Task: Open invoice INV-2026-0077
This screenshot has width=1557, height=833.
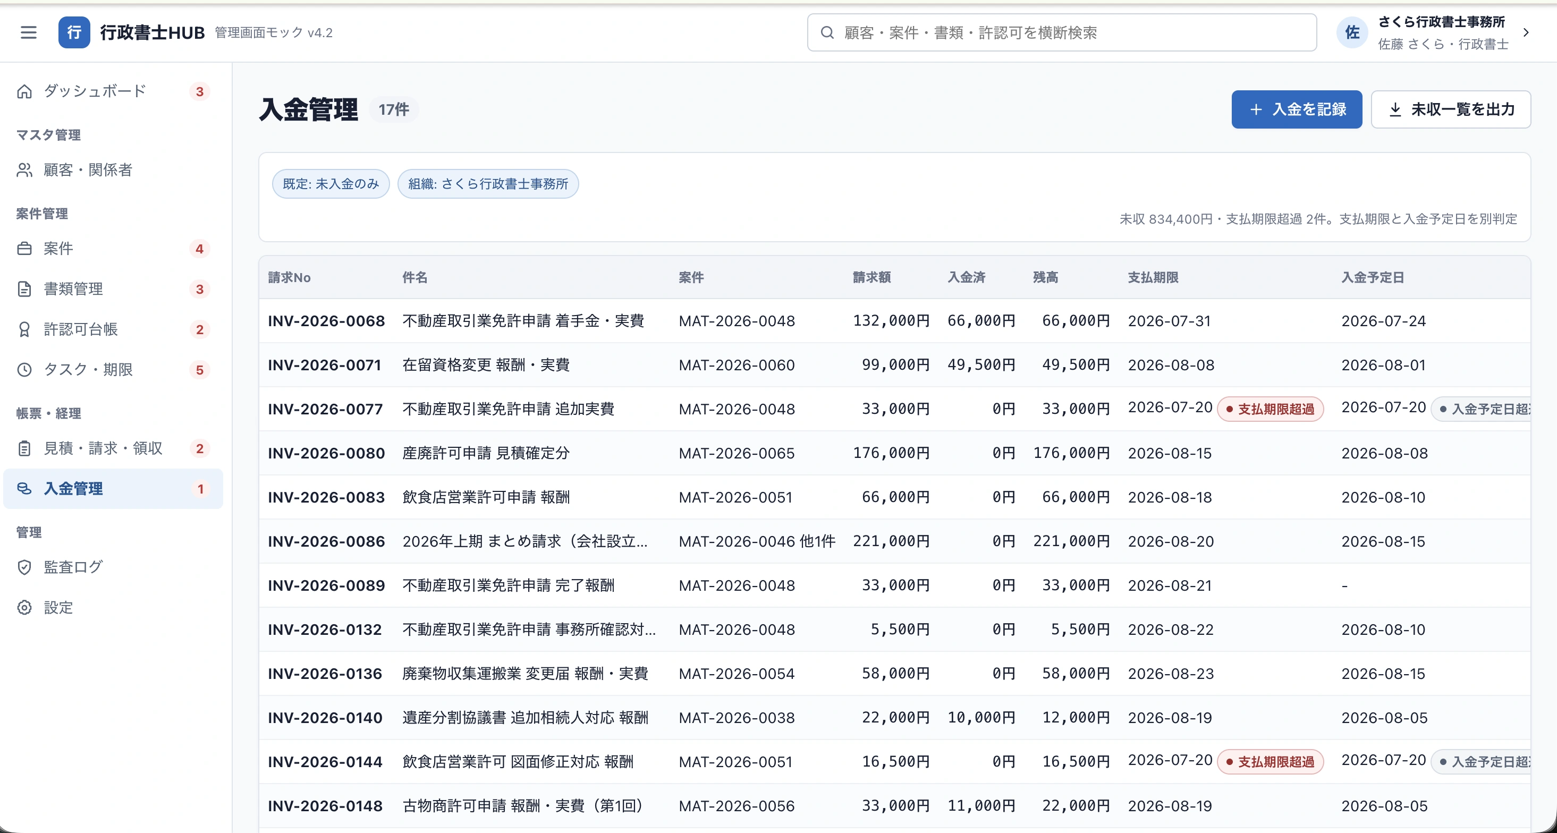Action: pyautogui.click(x=325, y=409)
